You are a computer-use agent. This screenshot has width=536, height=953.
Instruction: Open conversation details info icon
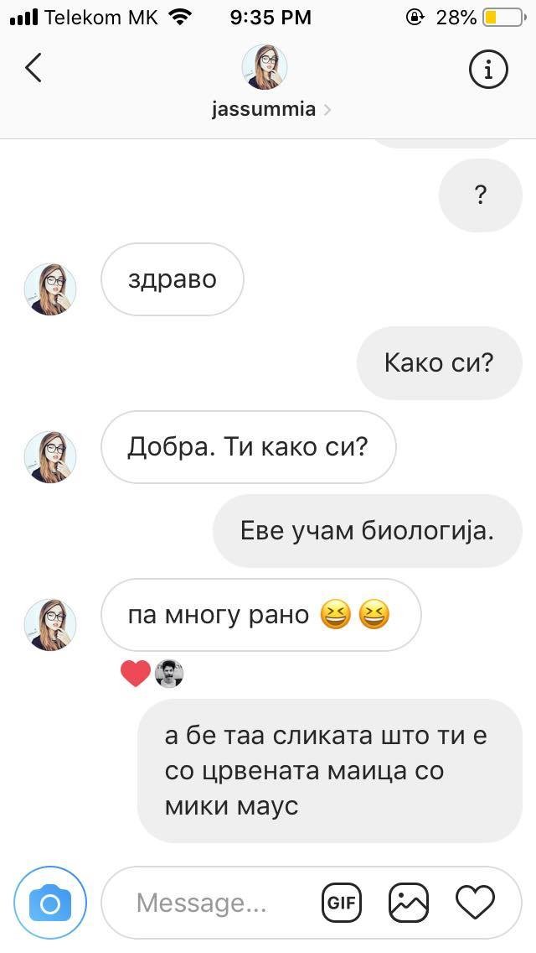tap(488, 70)
